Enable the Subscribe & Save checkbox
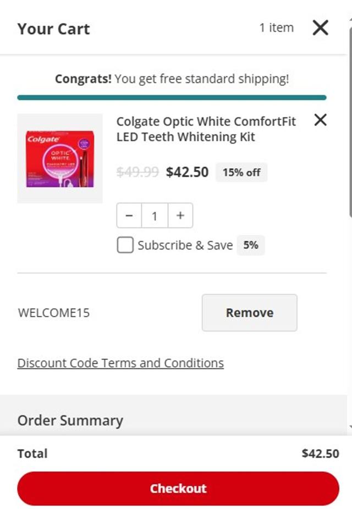Image resolution: width=352 pixels, height=509 pixels. (125, 245)
